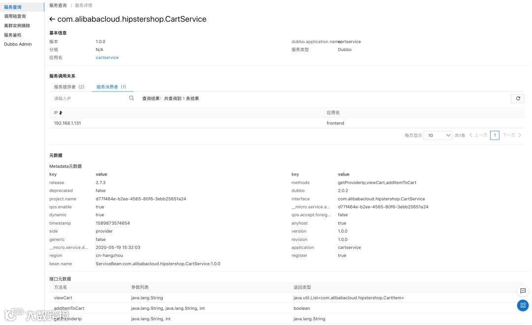Click the java.util.List return type cell

pyautogui.click(x=348, y=298)
